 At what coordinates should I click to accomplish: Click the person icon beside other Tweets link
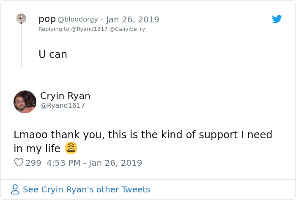click(15, 189)
